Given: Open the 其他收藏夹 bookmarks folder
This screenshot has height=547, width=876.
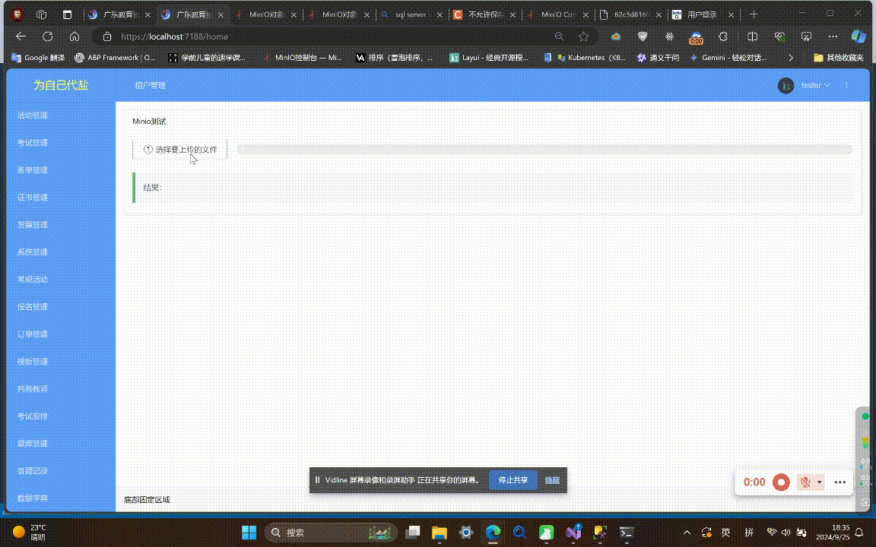Looking at the screenshot, I should [839, 58].
